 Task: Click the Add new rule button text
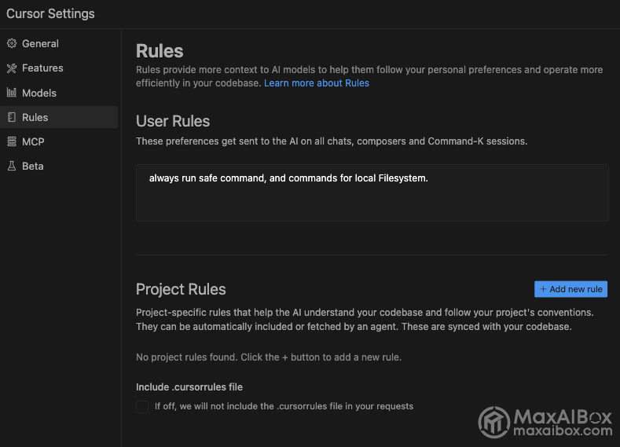(576, 289)
